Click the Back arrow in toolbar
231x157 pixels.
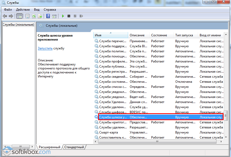pyautogui.click(x=5, y=16)
